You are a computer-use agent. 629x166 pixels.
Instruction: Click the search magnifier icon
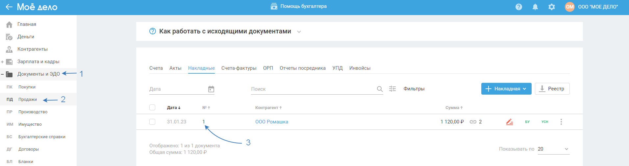(380, 89)
